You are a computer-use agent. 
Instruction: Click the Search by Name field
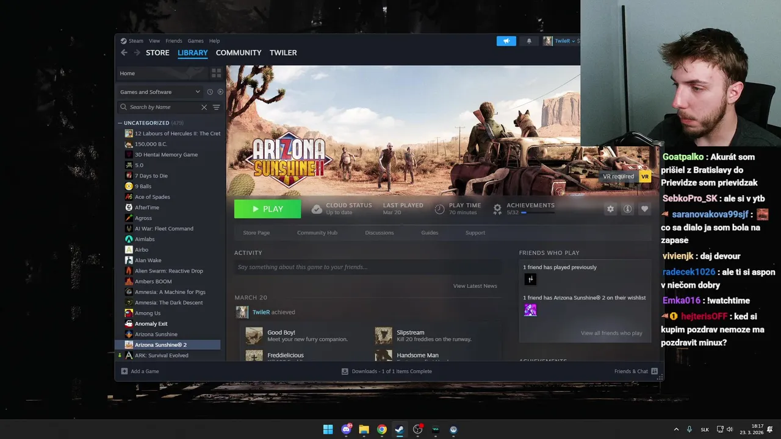(x=163, y=107)
